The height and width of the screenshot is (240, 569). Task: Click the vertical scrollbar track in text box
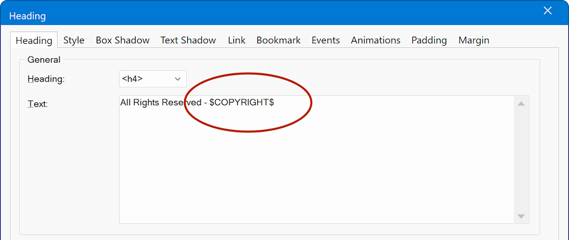pyautogui.click(x=521, y=161)
